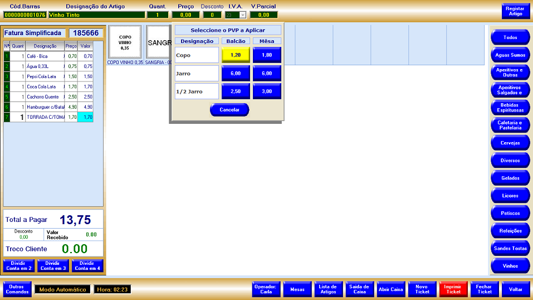This screenshot has height=300, width=533.
Task: Open the Mesas screen
Action: pyautogui.click(x=297, y=289)
